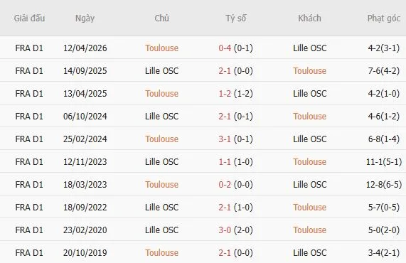Click Lille OSC host on 14/09/2025
Screen dimensions: 406x263
(x=161, y=71)
